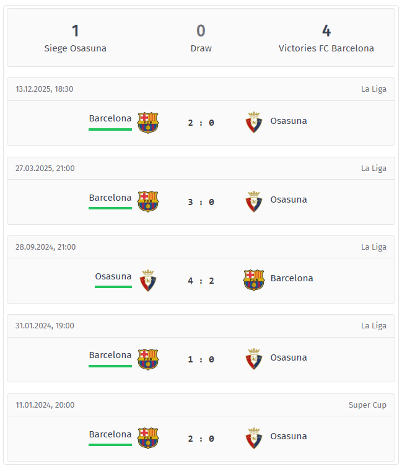Open the 2 : 0 score from 13.12.2025
402x469 pixels.
pos(201,123)
